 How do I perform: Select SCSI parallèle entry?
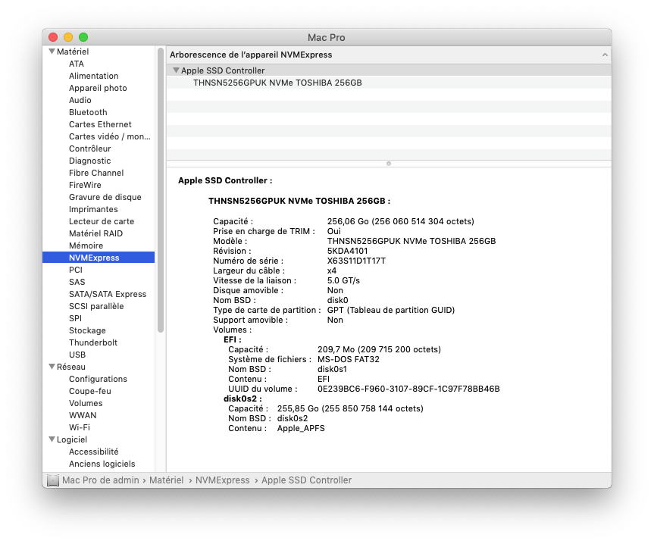(x=96, y=306)
